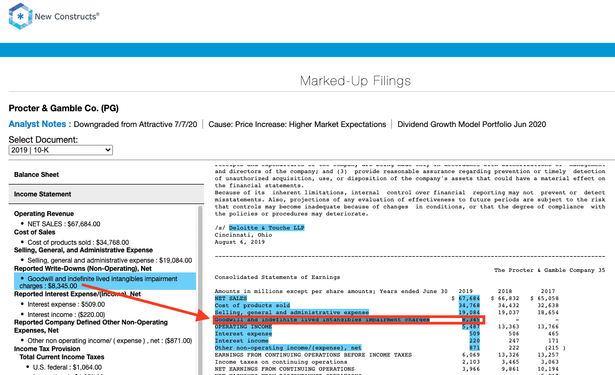Select the NET SALES : $67,684.00 item
The height and width of the screenshot is (375, 615).
click(x=64, y=224)
